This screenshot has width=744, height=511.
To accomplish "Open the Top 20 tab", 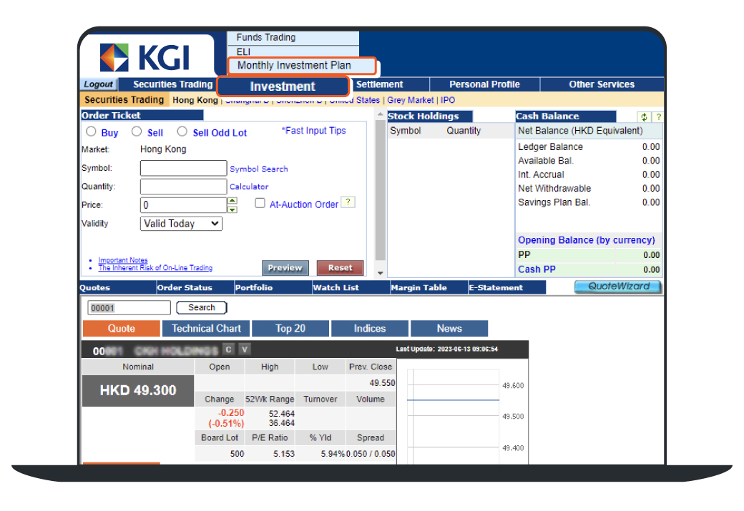I will [x=290, y=329].
